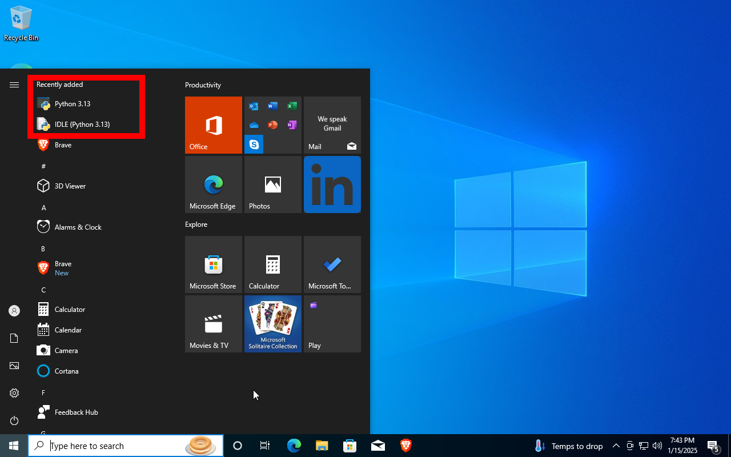The width and height of the screenshot is (731, 457).
Task: Launch IDLE (Python 3.13)
Action: click(82, 125)
